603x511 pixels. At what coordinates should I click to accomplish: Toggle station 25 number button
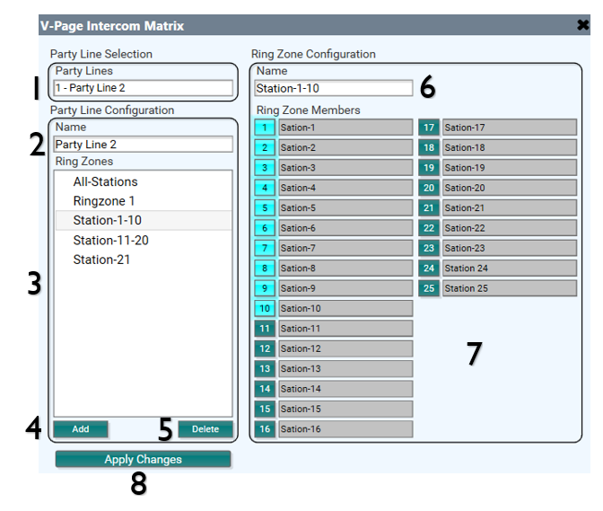[x=429, y=288]
